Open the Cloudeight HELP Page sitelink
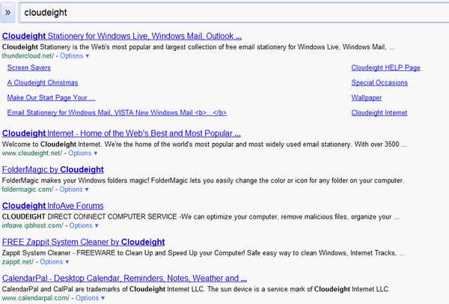The width and height of the screenshot is (449, 304). (385, 67)
